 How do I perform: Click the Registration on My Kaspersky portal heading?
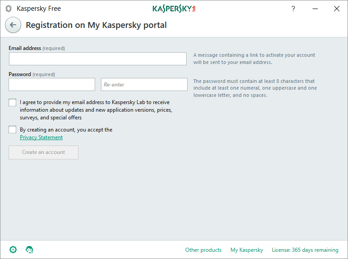coord(96,25)
